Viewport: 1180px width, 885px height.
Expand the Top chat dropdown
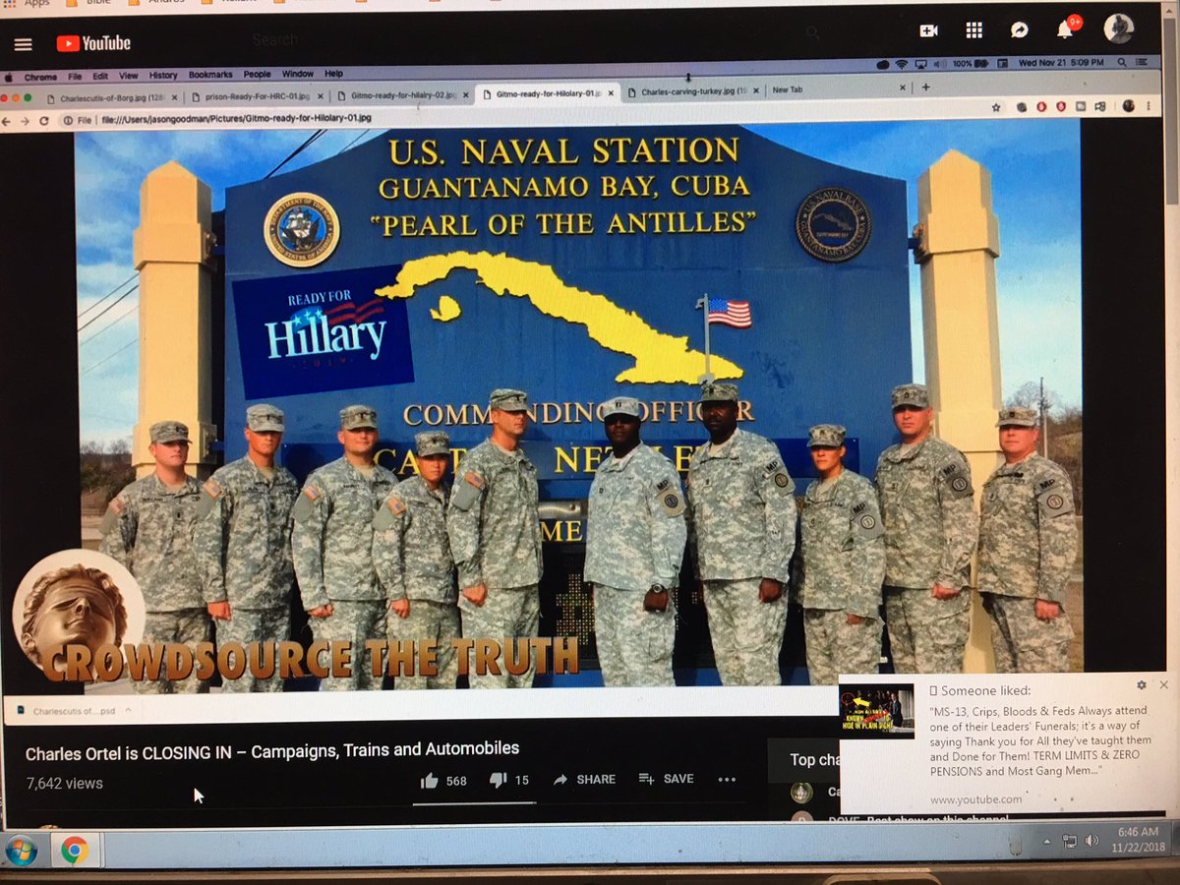(x=814, y=759)
